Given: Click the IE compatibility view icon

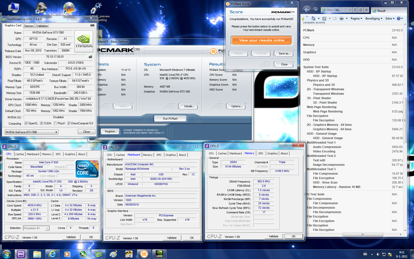Looking at the screenshot, I should point(355,10).
